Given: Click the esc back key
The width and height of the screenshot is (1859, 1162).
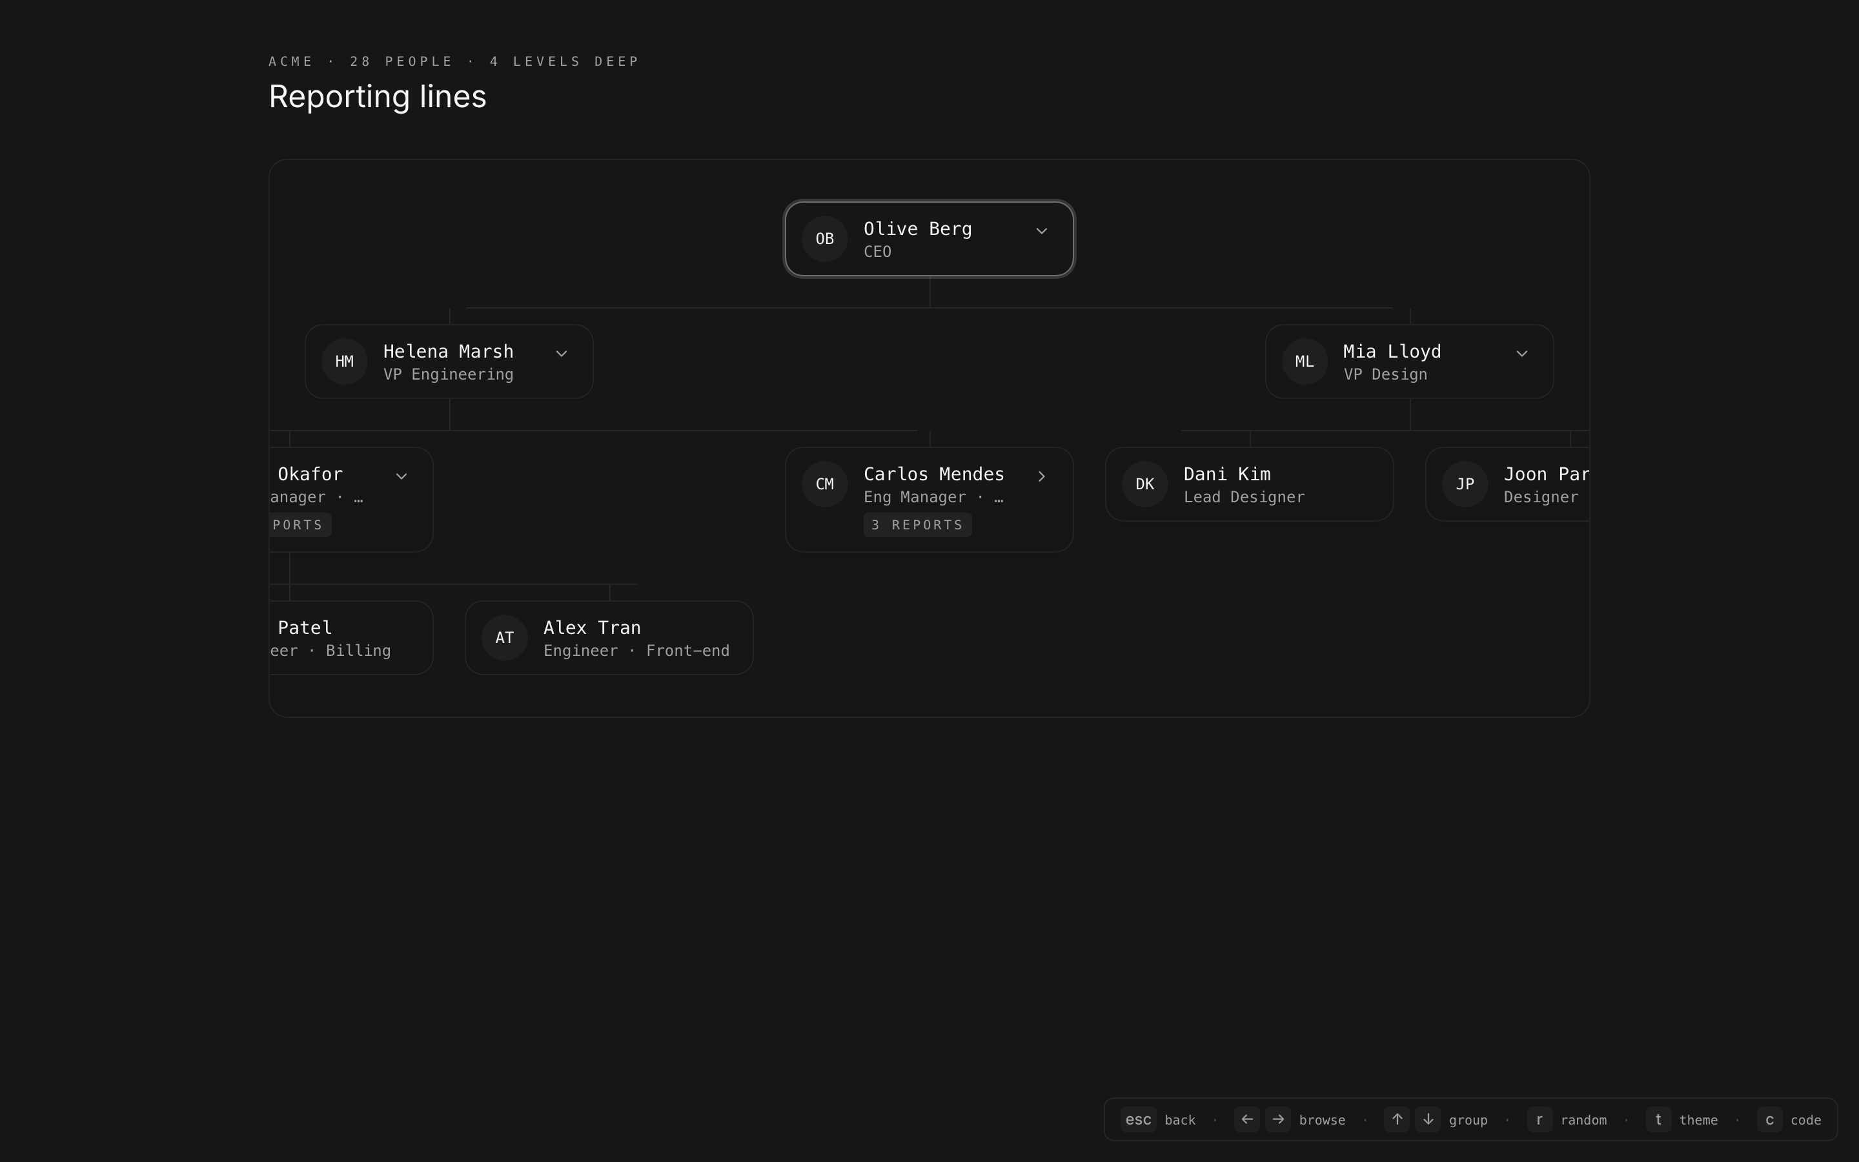Looking at the screenshot, I should click(1138, 1120).
